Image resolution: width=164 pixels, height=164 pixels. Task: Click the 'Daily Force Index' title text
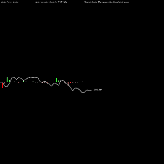pos(10,2)
